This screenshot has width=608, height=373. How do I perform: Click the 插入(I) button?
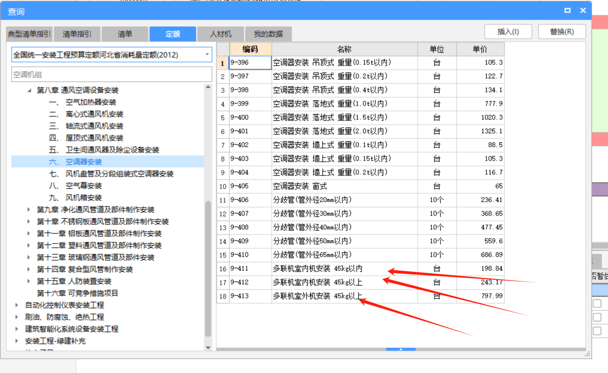(508, 31)
